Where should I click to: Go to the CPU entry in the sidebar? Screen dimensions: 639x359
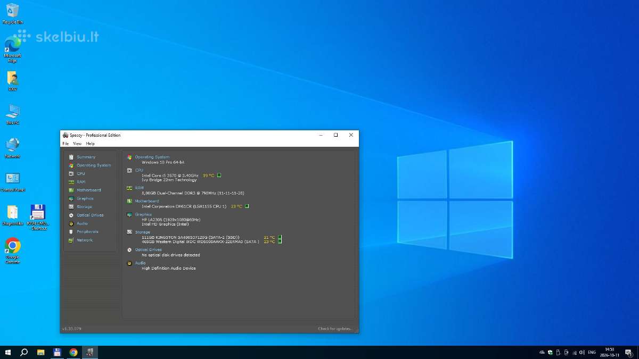(x=81, y=173)
